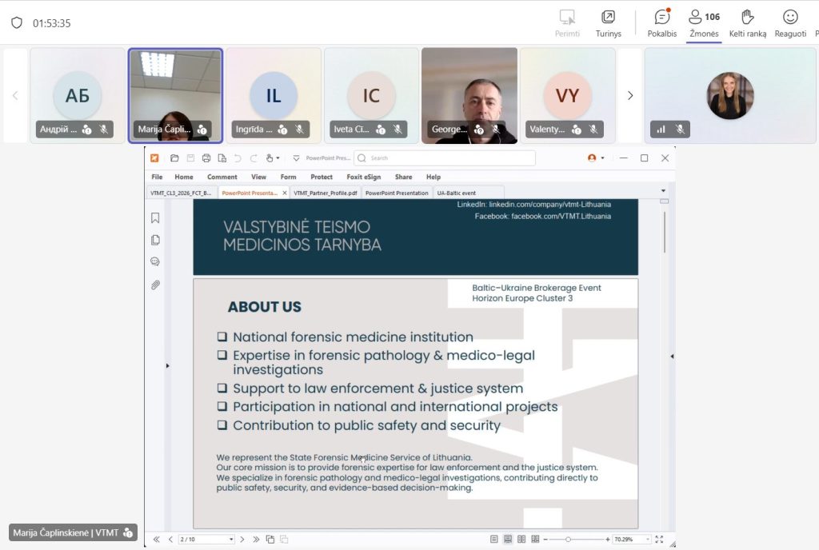
Task: Click the Print icon in Foxit toolbar
Action: point(206,158)
